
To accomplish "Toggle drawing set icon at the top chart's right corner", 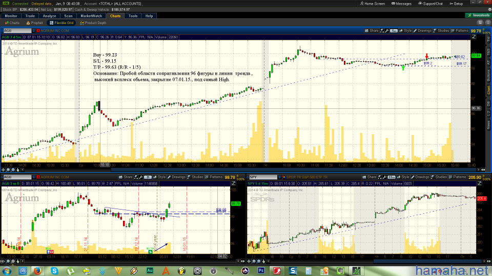I will (474, 37).
